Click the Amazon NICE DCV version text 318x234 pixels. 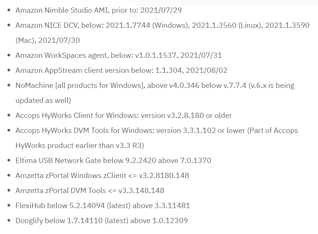163,26
